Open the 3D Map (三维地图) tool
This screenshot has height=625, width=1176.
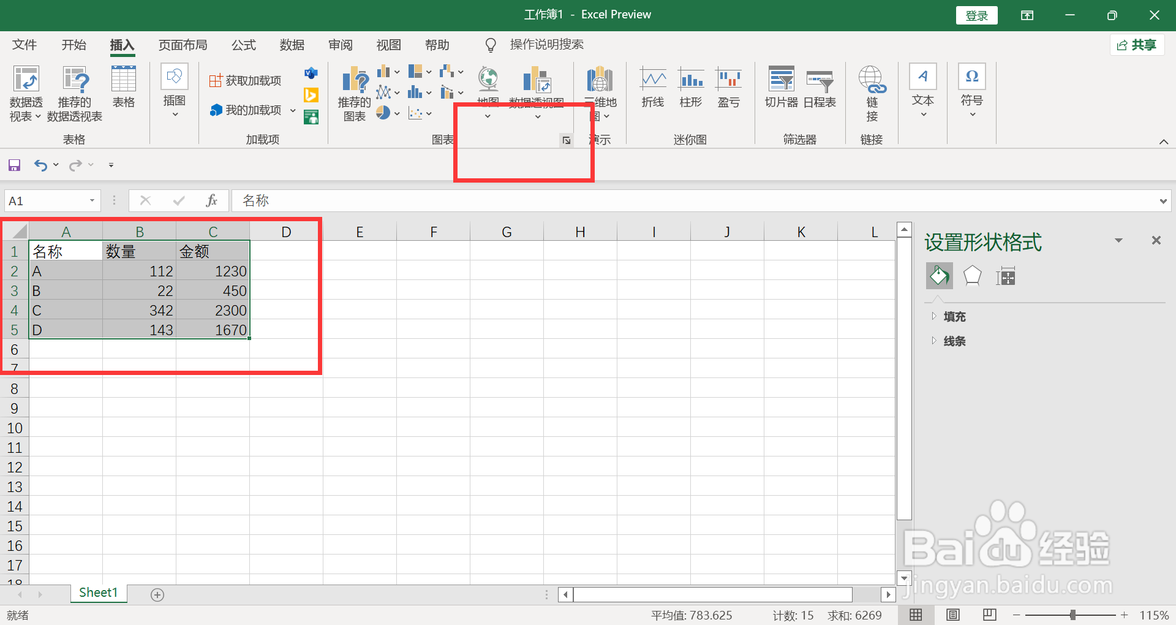(600, 93)
